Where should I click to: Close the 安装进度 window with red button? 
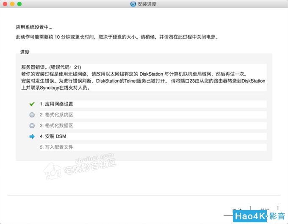coord(5,4)
